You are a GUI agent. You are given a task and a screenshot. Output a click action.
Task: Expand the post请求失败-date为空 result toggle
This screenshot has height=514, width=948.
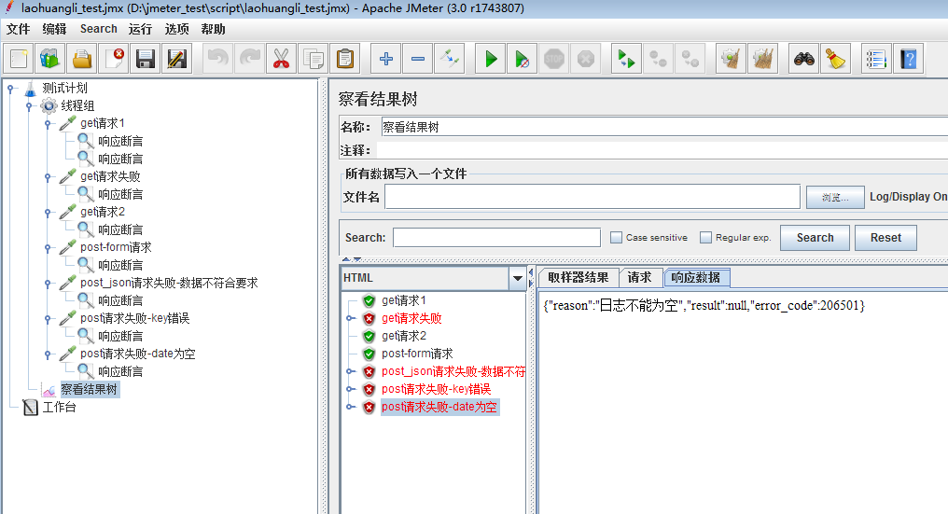pyautogui.click(x=350, y=407)
